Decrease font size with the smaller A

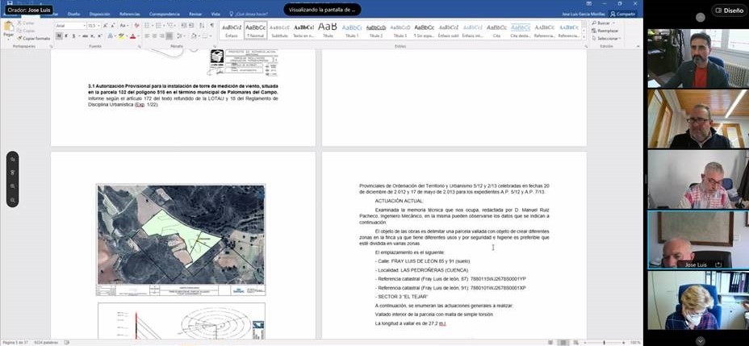113,25
